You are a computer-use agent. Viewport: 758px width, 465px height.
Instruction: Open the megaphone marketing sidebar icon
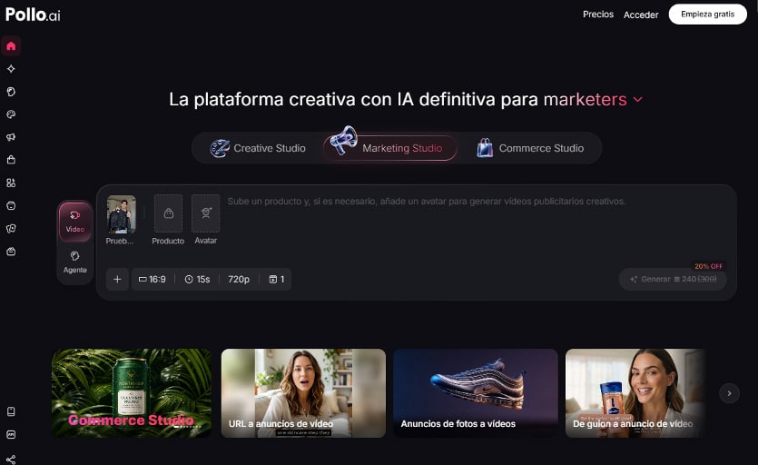(x=11, y=137)
